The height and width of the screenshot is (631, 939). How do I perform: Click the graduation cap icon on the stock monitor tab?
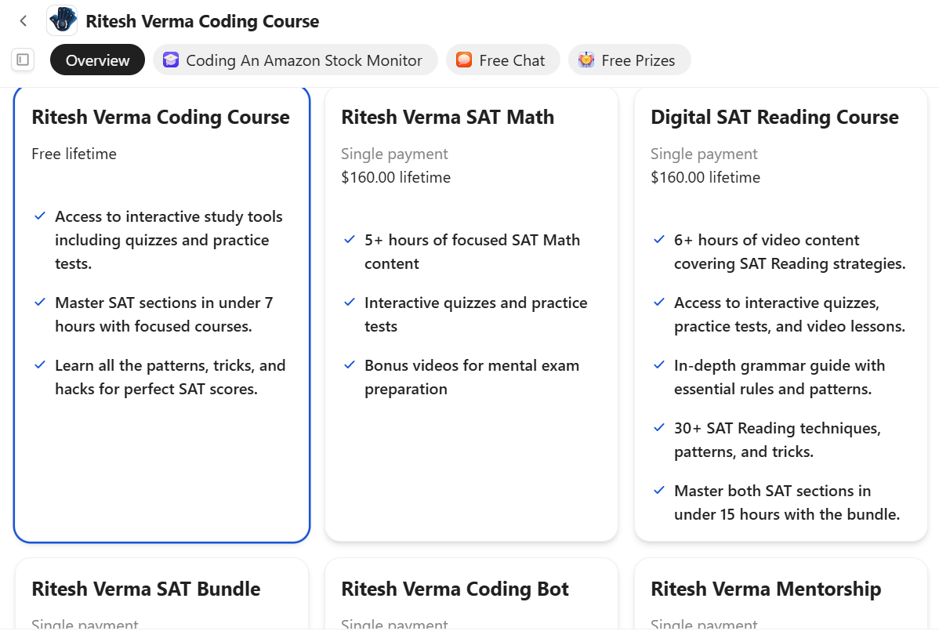(171, 60)
